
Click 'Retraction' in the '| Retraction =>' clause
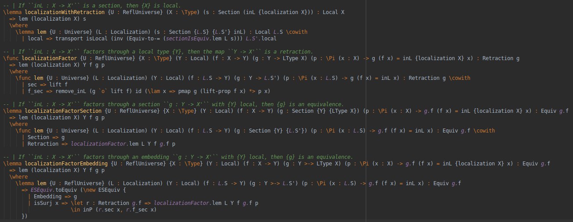(43, 143)
